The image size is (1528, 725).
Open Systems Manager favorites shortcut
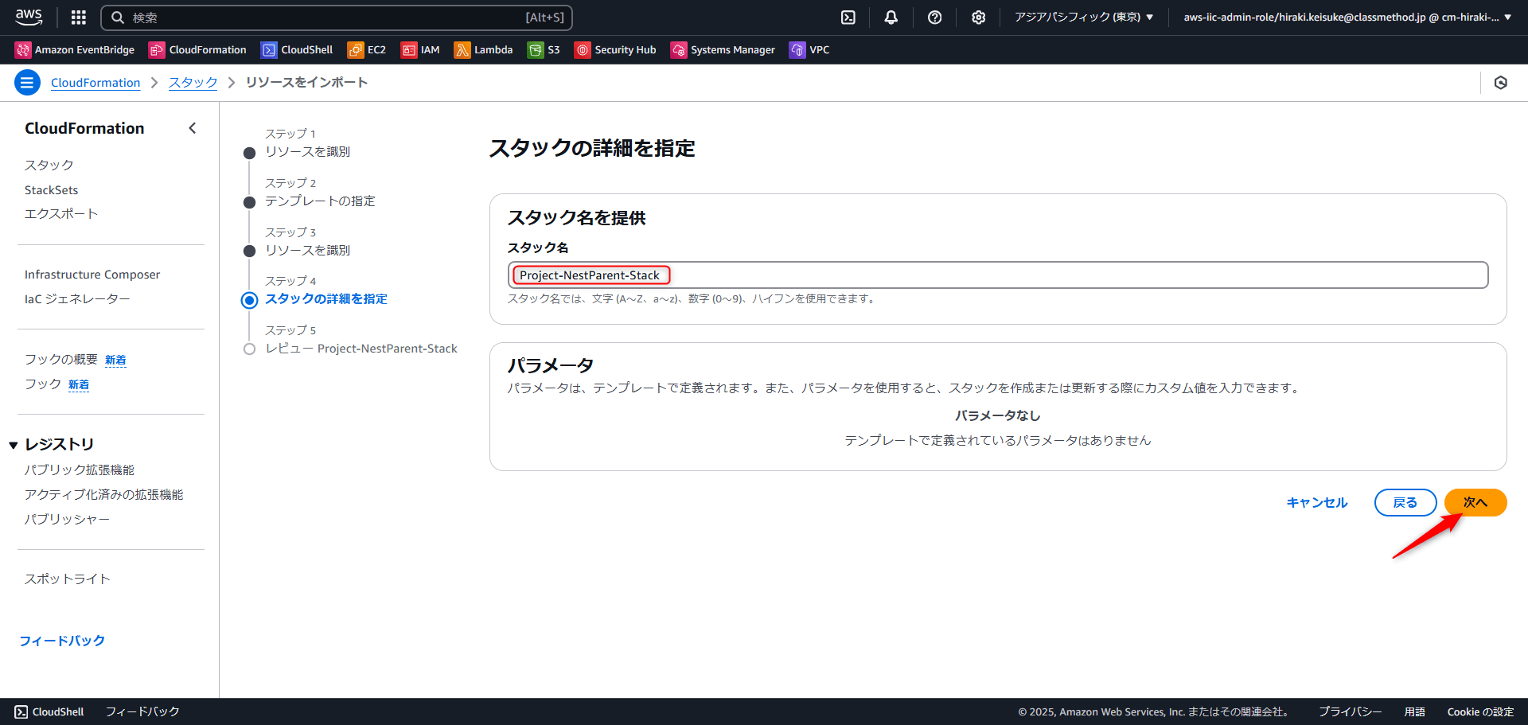(723, 49)
